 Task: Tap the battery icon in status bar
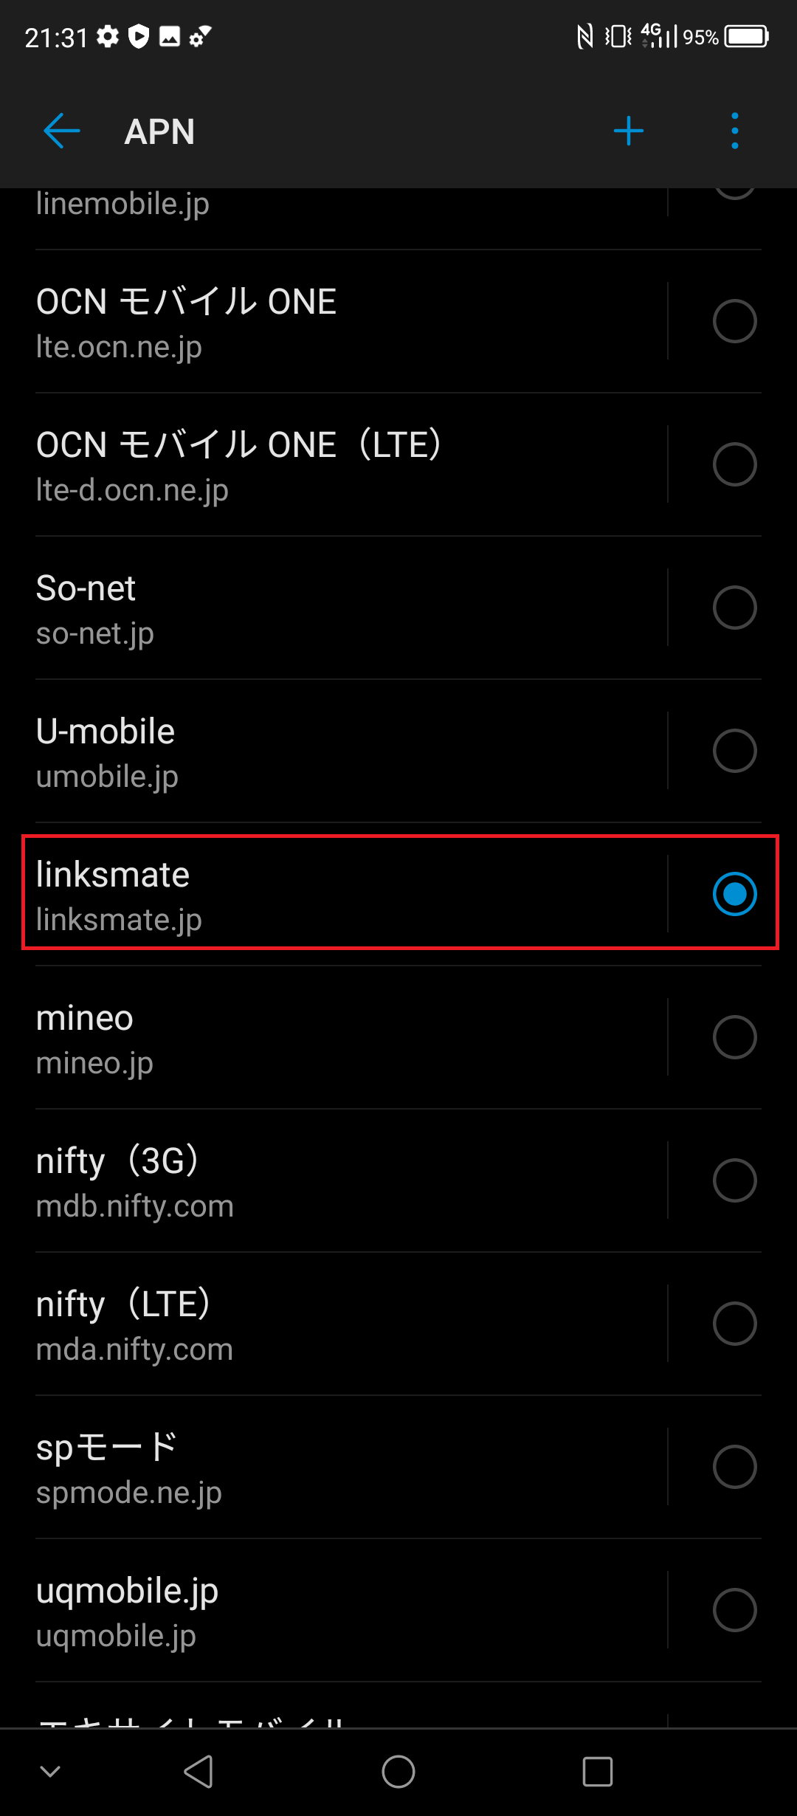746,36
